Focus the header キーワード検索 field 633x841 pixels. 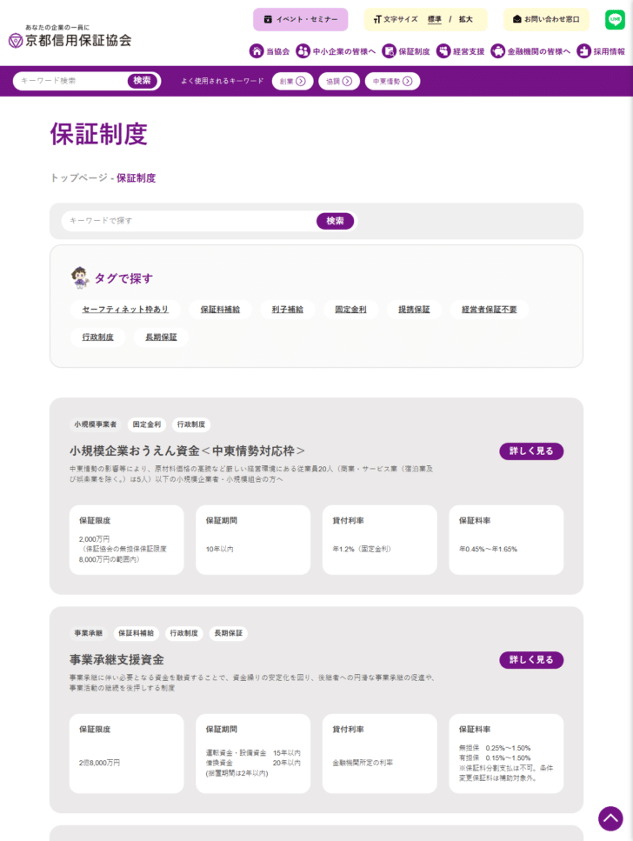(x=72, y=81)
